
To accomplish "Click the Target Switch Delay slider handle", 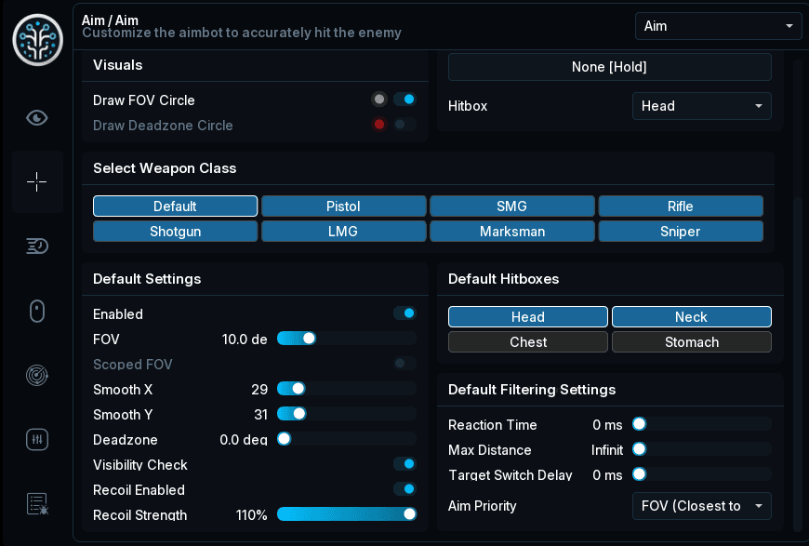I will coord(639,474).
